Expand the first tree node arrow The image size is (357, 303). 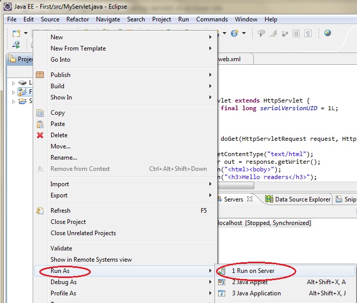pyautogui.click(x=13, y=83)
